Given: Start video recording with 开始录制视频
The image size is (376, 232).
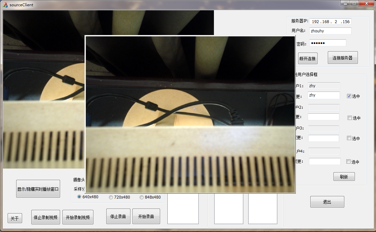Looking at the screenshot, I should point(78,217).
